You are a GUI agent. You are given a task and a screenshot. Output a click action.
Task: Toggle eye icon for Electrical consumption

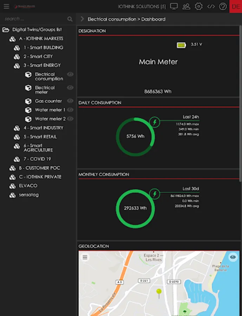tap(70, 74)
